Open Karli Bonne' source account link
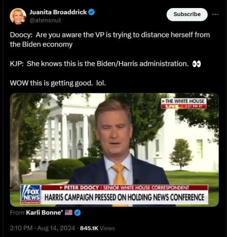This screenshot has height=237, width=227. pos(45,213)
